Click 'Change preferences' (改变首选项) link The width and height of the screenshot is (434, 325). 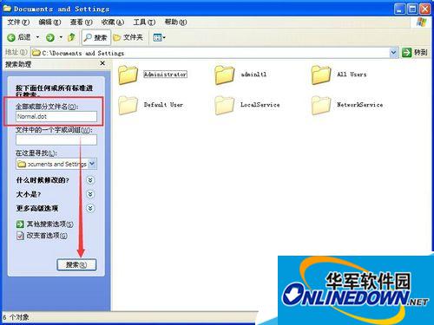click(x=47, y=236)
